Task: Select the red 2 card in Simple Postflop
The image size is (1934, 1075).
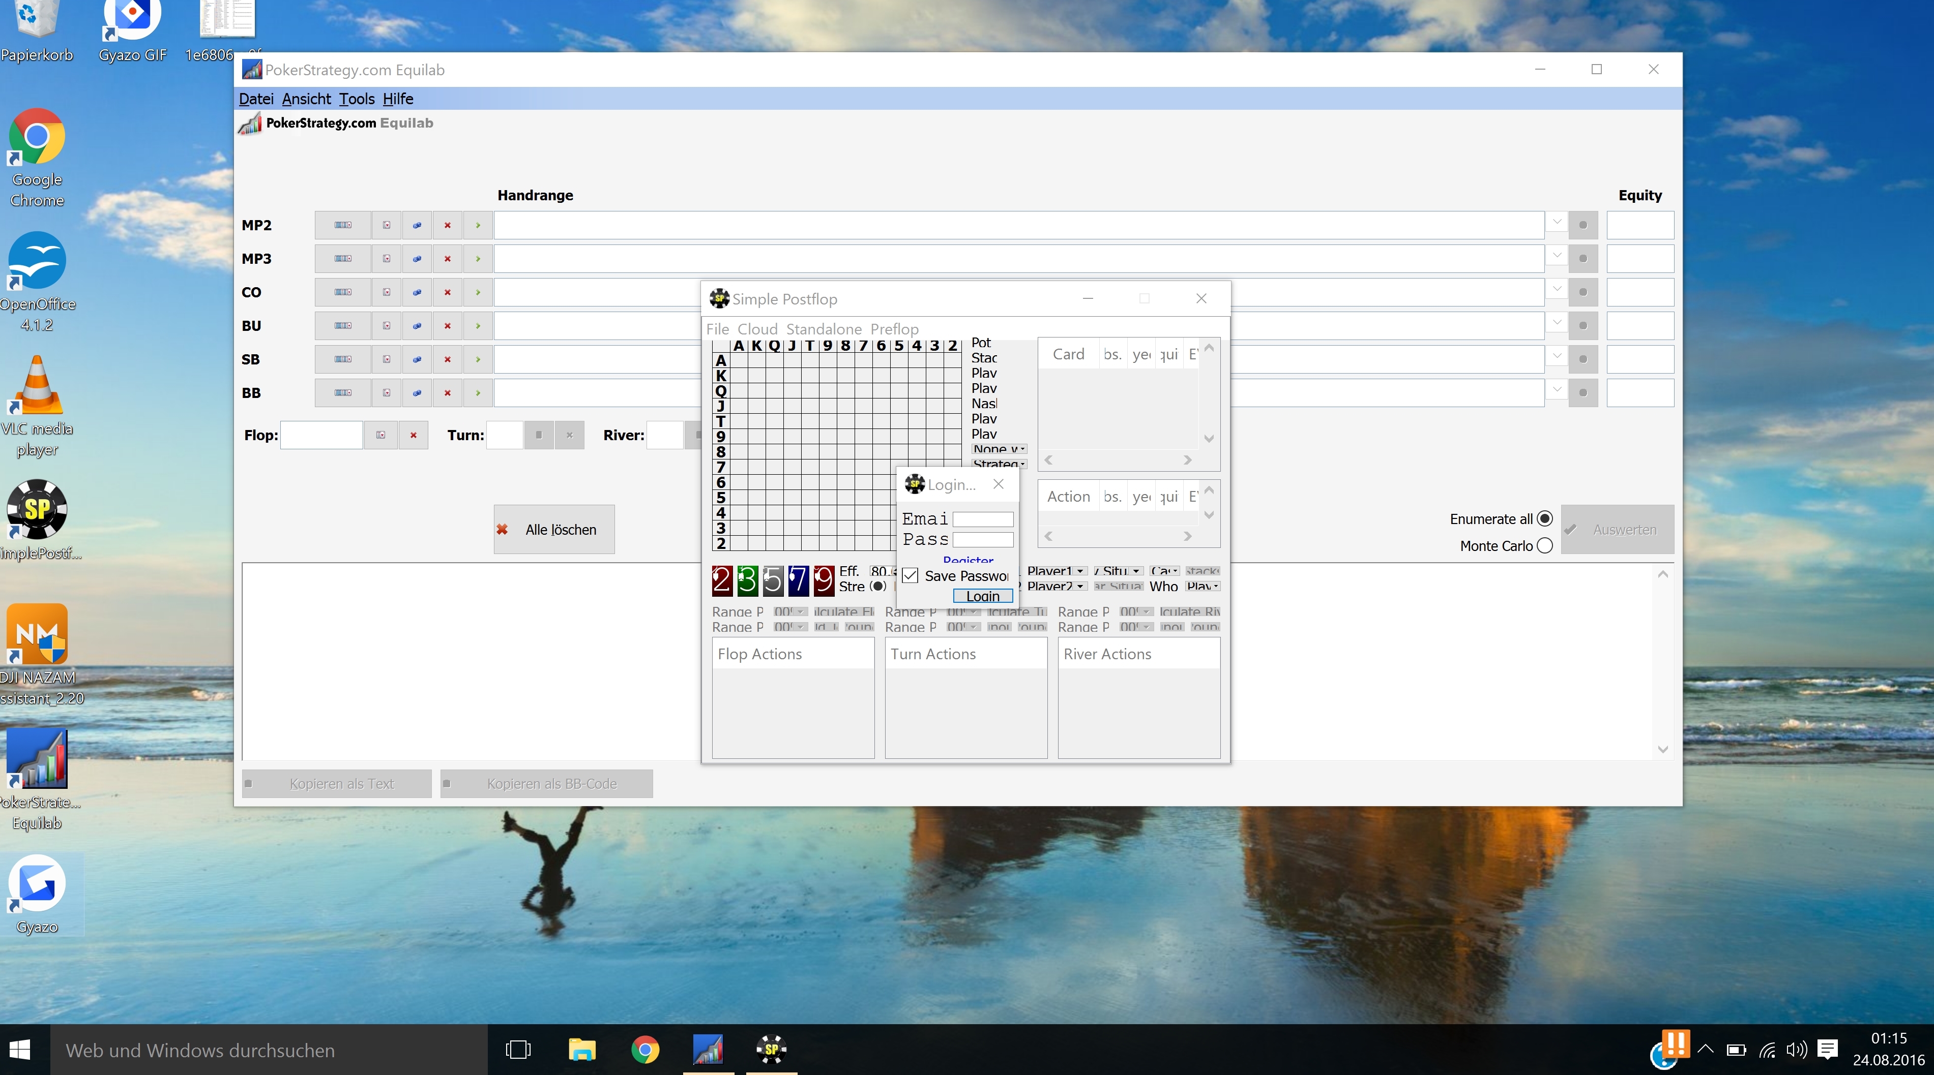Action: point(722,580)
